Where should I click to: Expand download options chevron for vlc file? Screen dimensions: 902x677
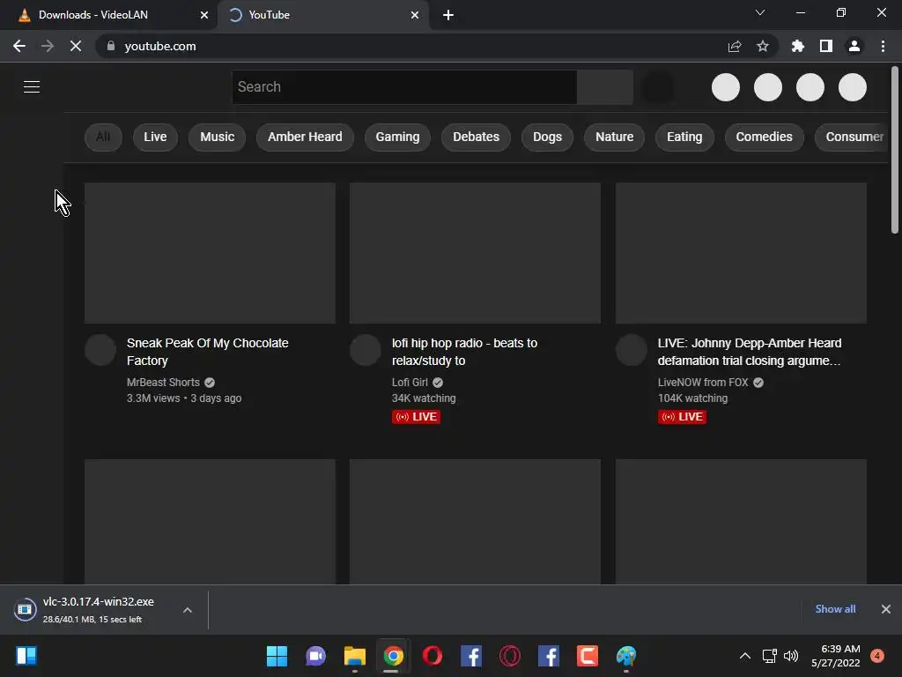tap(188, 610)
